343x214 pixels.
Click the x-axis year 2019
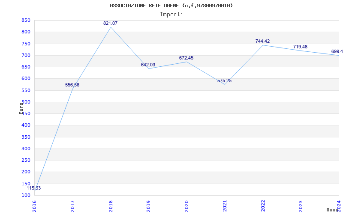[149, 206]
